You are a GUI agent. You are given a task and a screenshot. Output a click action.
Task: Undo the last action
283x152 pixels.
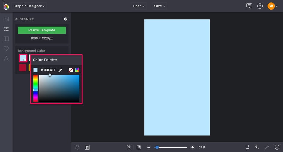[x=257, y=147]
